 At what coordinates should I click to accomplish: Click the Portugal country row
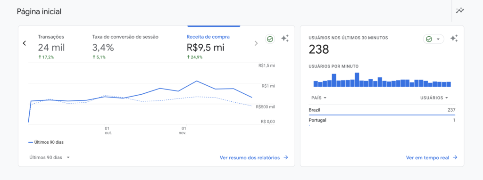[382, 120]
